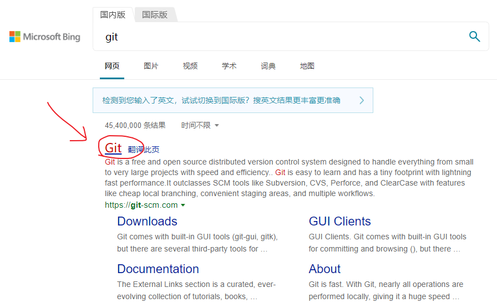Viewport: 497px width, 308px height.
Task: Open the About sublink
Action: (x=324, y=269)
